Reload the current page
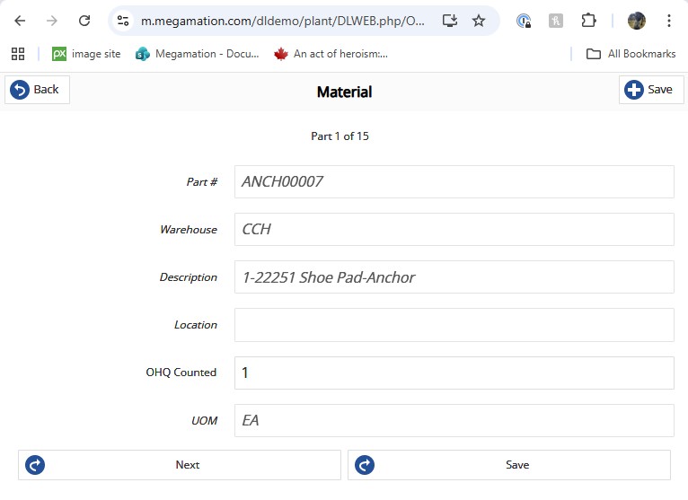Screen dimensions: 688x500 click(x=84, y=21)
